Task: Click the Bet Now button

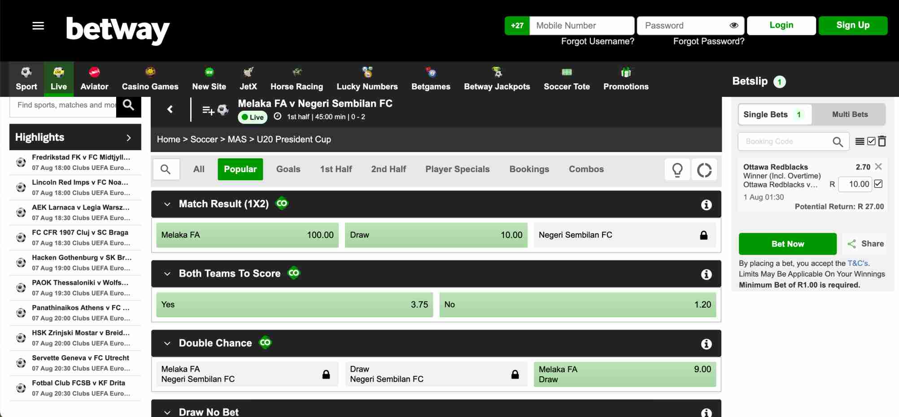Action: pyautogui.click(x=788, y=244)
